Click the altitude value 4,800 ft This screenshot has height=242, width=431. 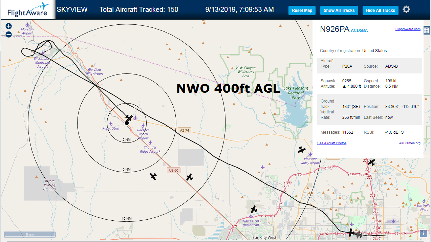pyautogui.click(x=352, y=86)
